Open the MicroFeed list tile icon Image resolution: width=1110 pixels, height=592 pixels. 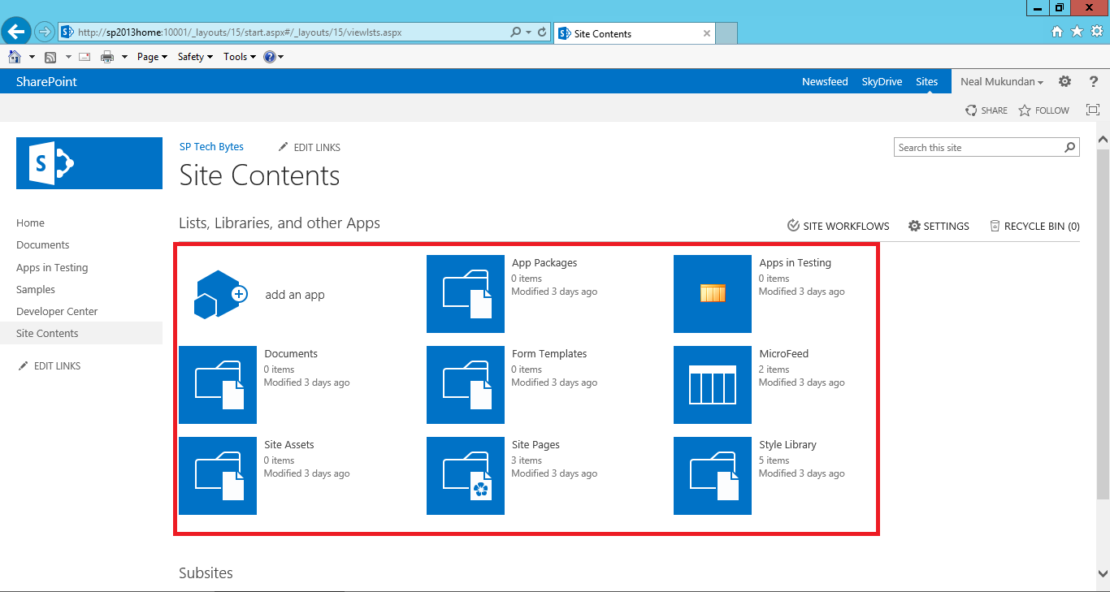click(713, 385)
